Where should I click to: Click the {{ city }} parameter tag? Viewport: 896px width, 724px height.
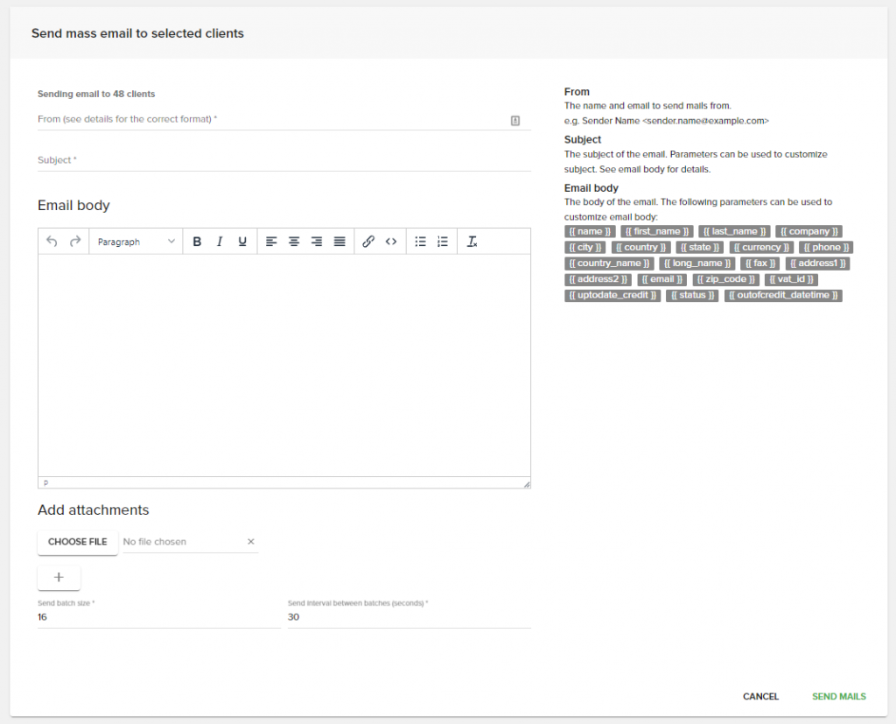click(585, 247)
